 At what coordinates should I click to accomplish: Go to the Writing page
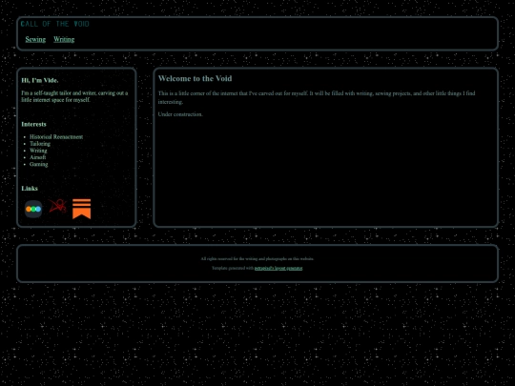tap(64, 39)
